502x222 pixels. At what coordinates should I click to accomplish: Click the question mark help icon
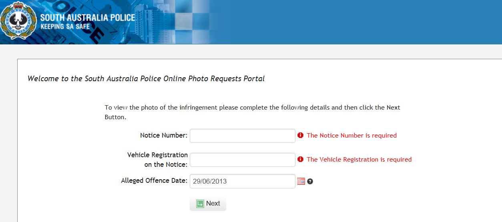pos(310,181)
